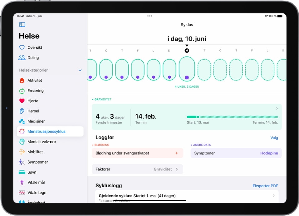Viewport: 299px width, 216px height.
Task: Click the Loggfør heading
Action: (105, 137)
